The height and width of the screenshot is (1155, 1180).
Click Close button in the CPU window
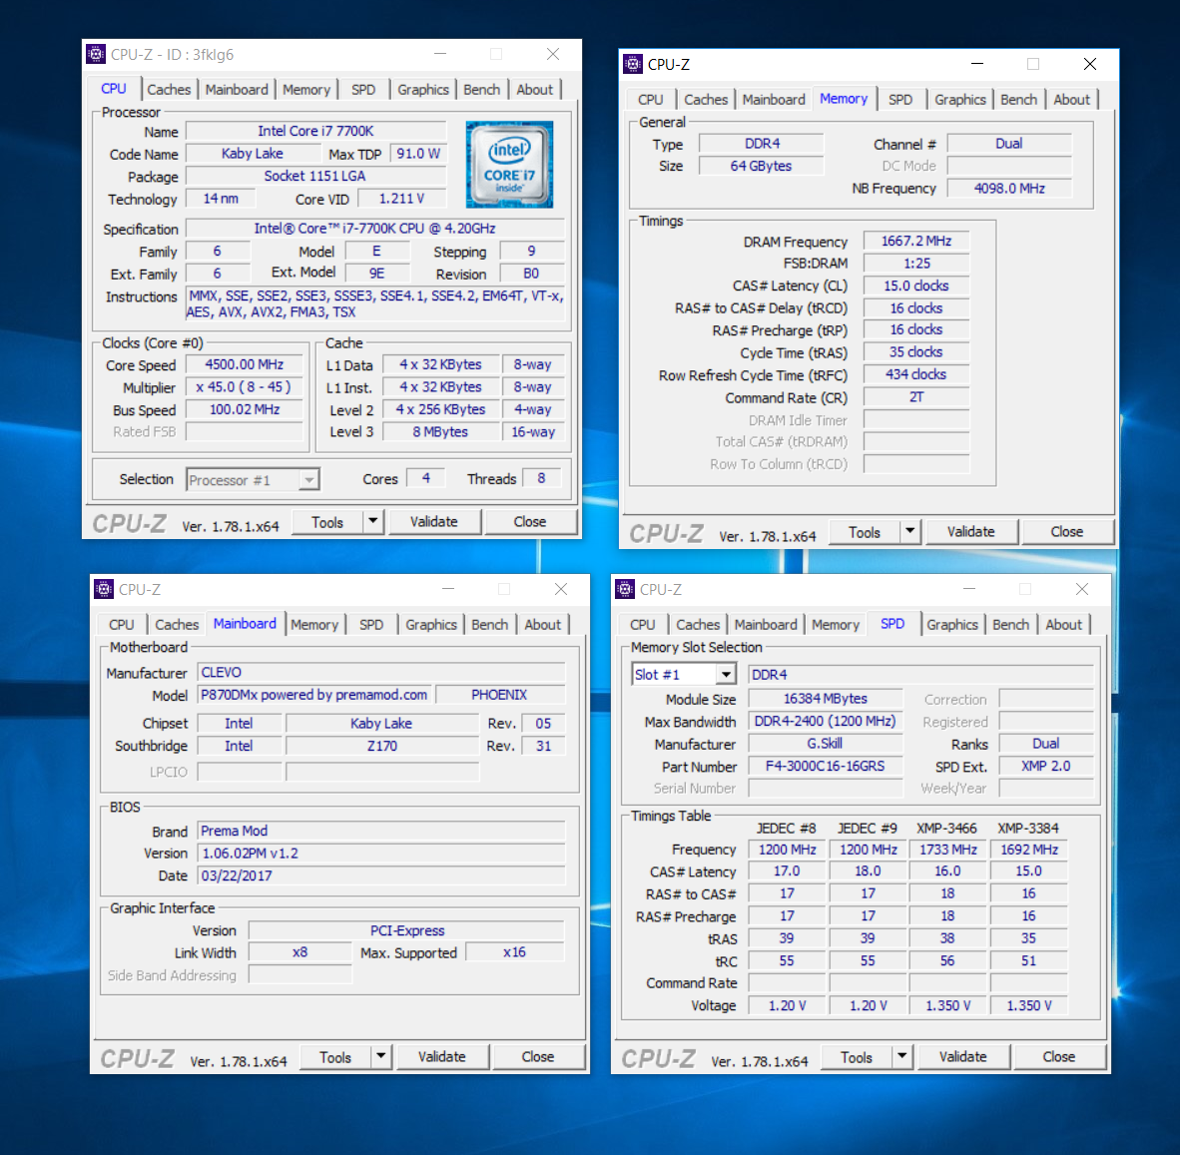tap(530, 521)
